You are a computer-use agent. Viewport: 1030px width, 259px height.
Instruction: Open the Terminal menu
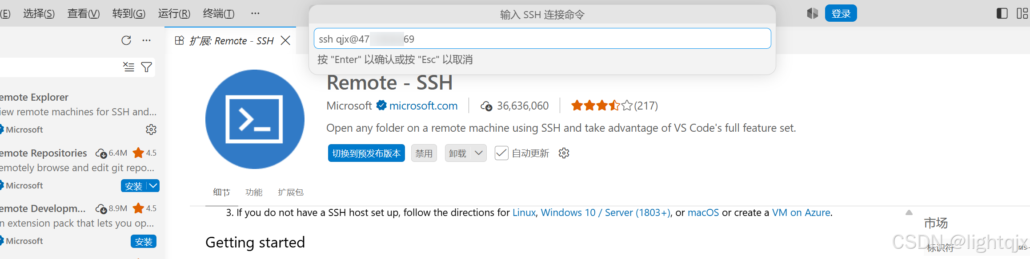[218, 13]
